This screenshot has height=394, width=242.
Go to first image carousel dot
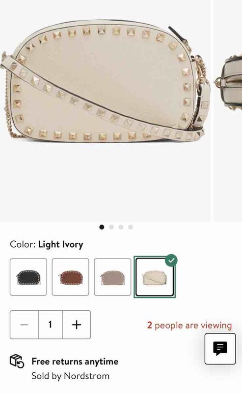coord(102,227)
